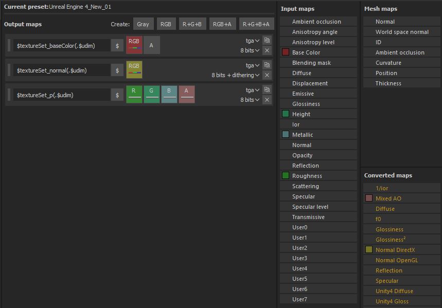Image resolution: width=442 pixels, height=308 pixels.
Task: Click drag handle of $textureSet_p row
Action: [x=9, y=95]
